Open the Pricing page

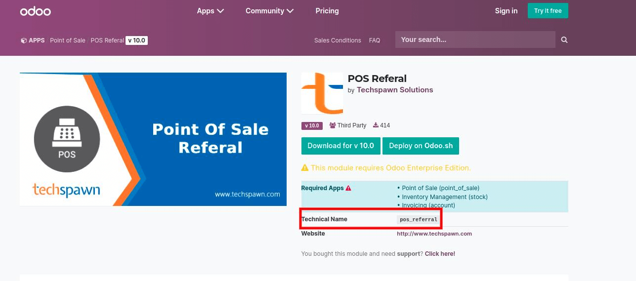[x=327, y=11]
